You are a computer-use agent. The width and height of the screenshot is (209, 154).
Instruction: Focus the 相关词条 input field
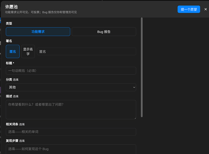click(71, 132)
